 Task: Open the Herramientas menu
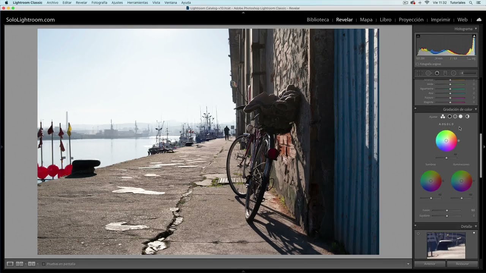137,3
